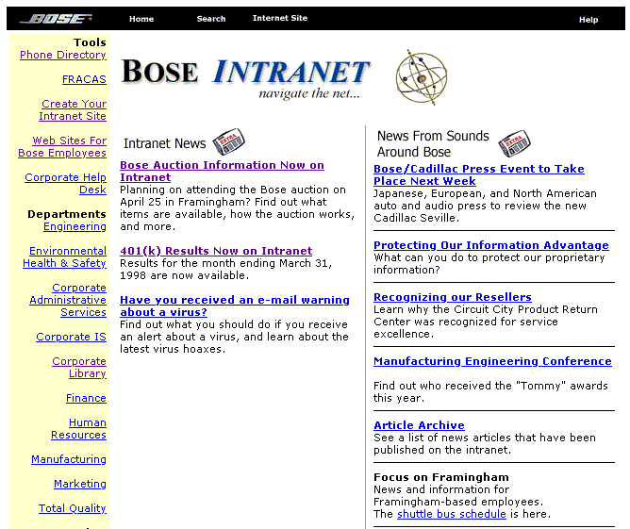
Task: Read Bose Auction Information Now on Intranet
Action: (222, 171)
